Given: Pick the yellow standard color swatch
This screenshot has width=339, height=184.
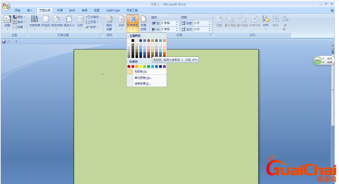Looking at the screenshot, I should [x=141, y=66].
